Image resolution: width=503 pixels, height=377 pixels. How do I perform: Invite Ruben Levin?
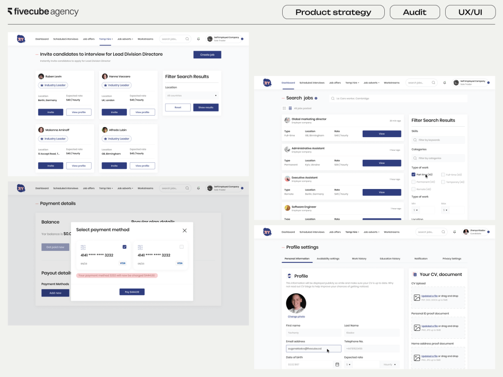click(51, 112)
